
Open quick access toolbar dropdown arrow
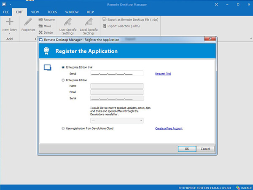(x=10, y=5)
